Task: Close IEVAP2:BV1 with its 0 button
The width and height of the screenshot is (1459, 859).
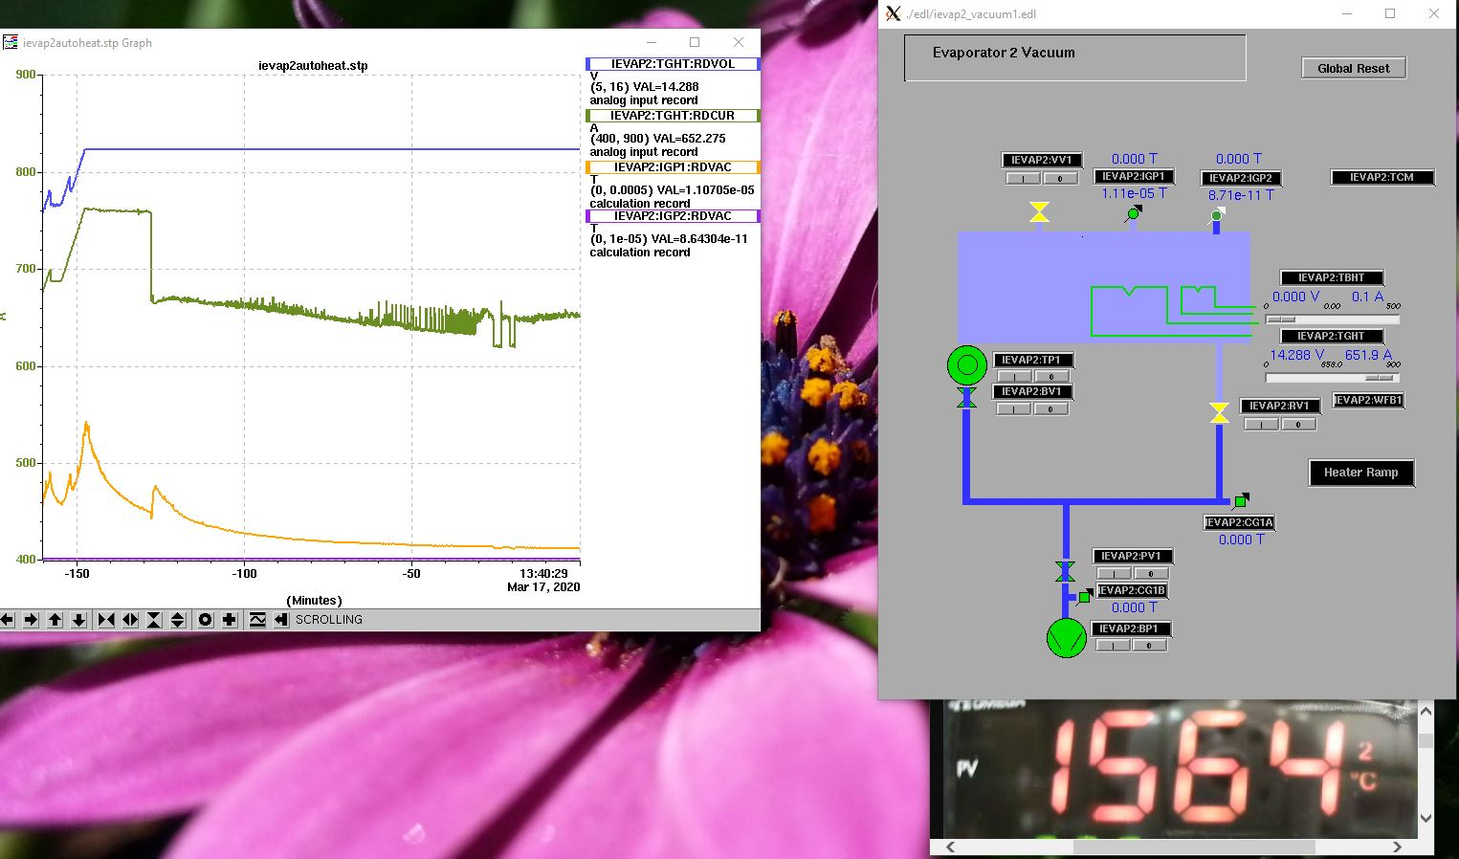Action: click(1050, 409)
